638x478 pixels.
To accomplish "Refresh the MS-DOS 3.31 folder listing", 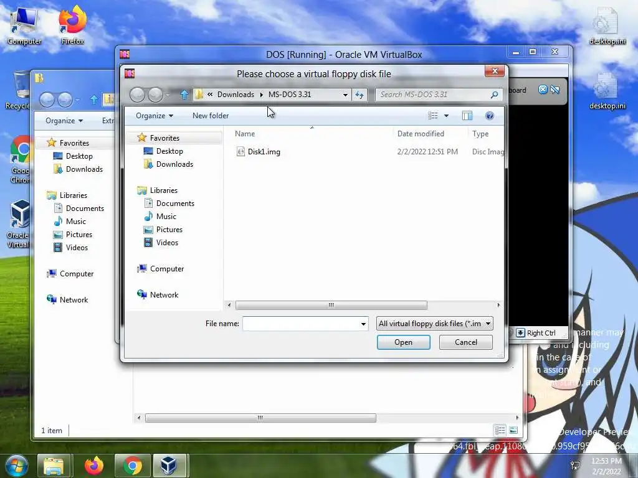I will pyautogui.click(x=359, y=95).
